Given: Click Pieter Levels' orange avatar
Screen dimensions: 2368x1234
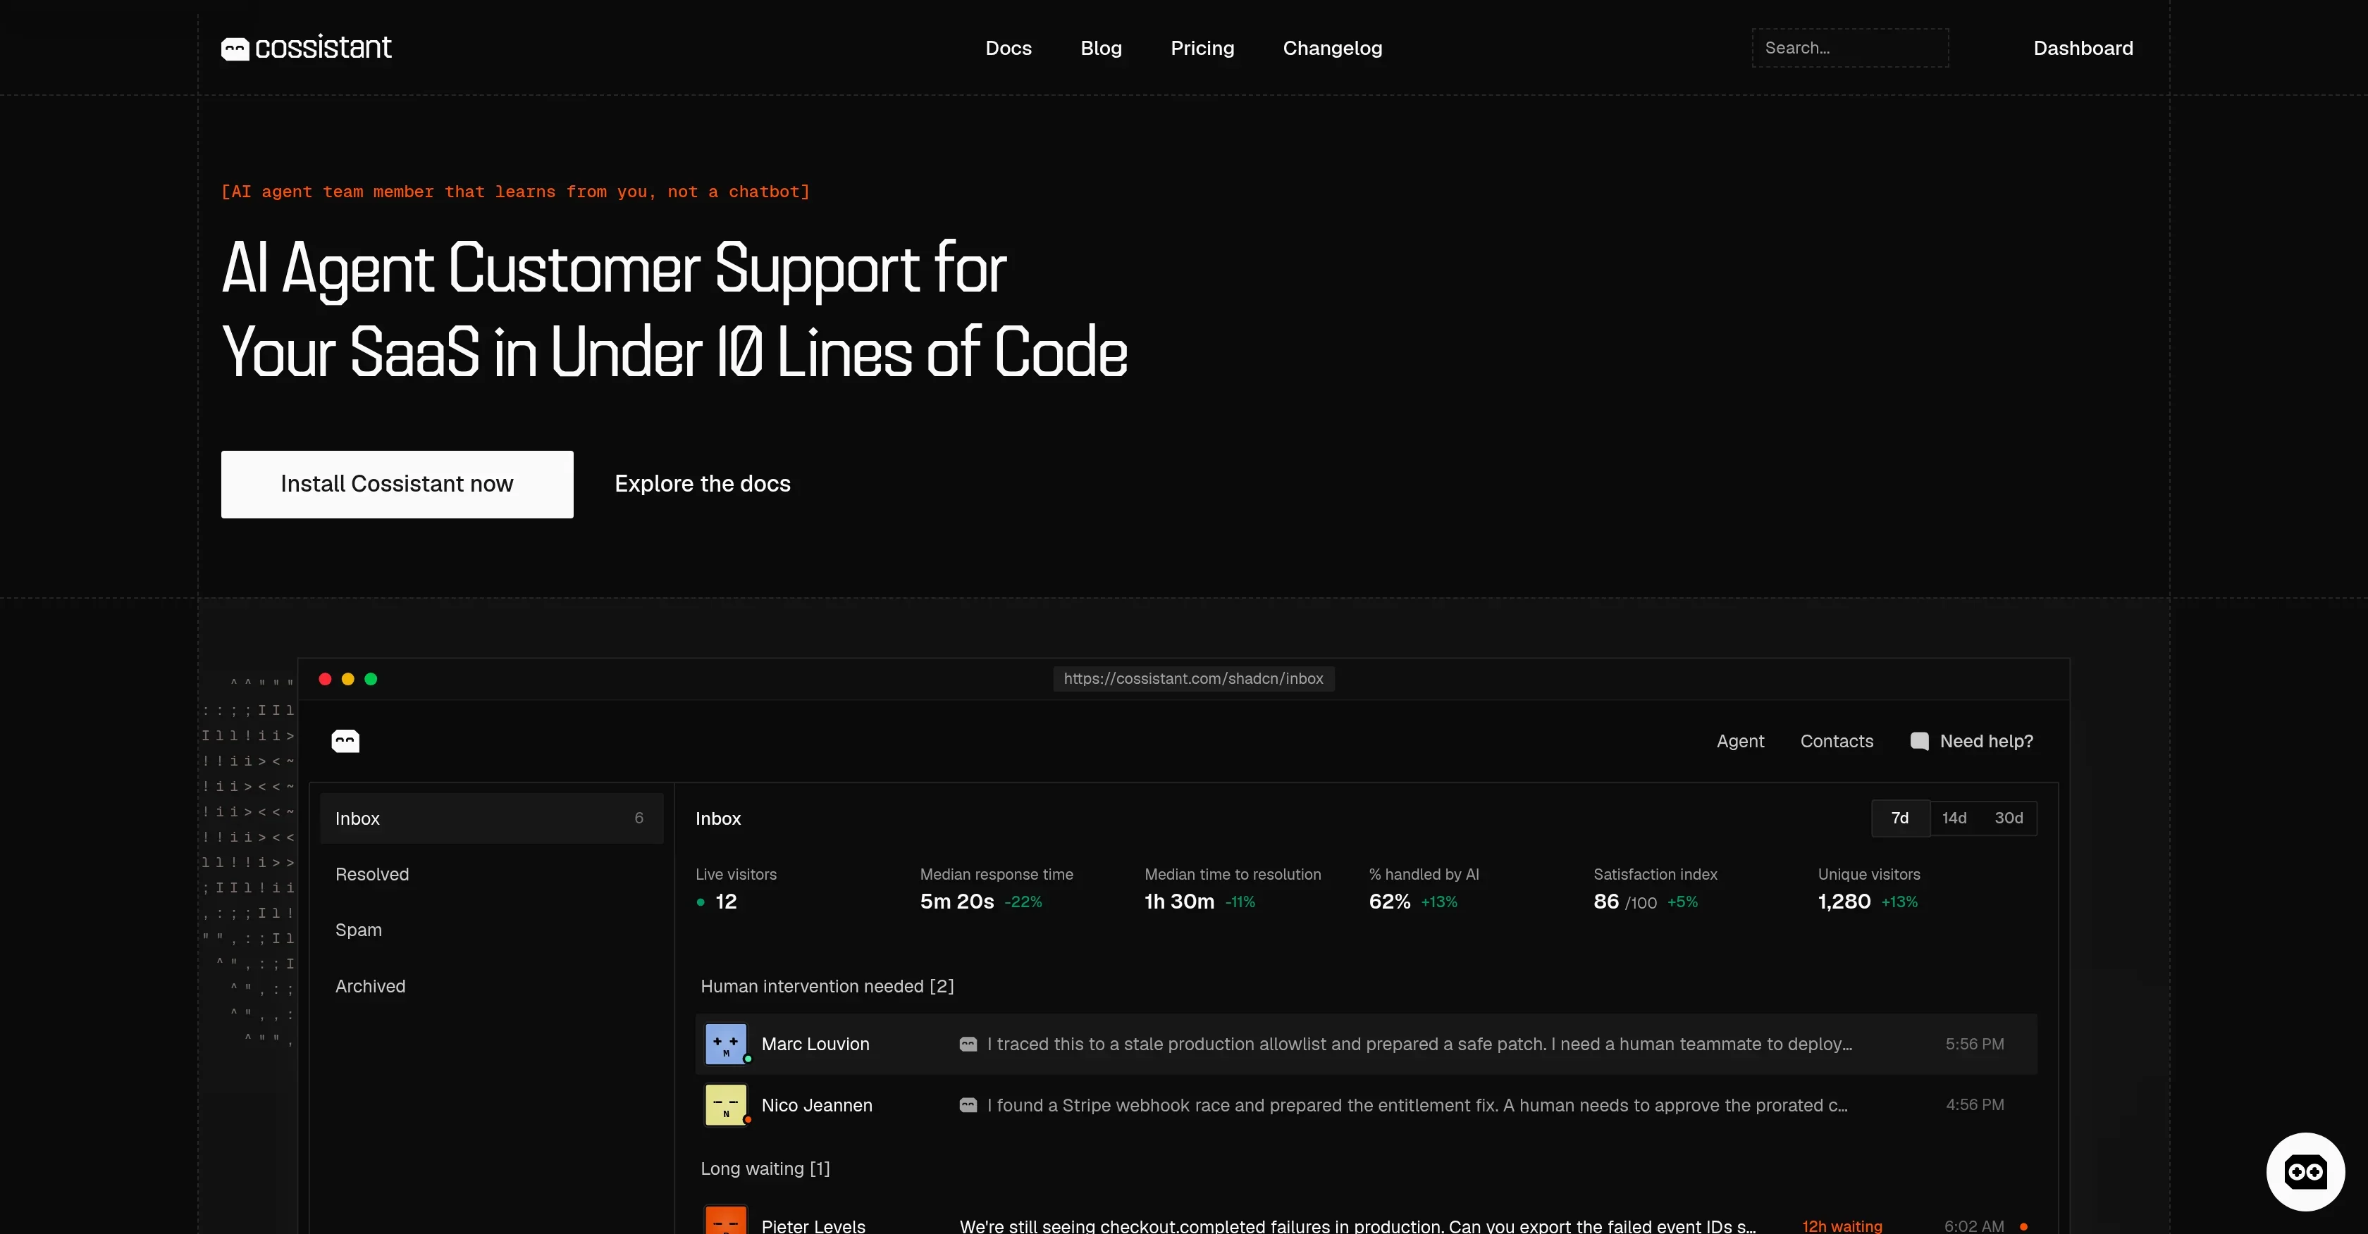Looking at the screenshot, I should [x=725, y=1220].
